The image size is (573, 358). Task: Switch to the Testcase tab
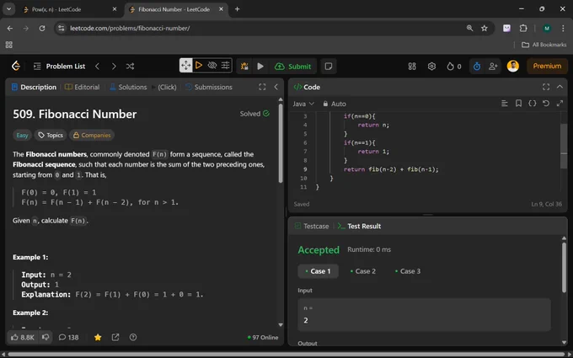tap(312, 226)
